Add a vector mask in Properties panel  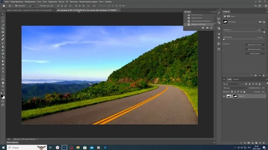264,22
